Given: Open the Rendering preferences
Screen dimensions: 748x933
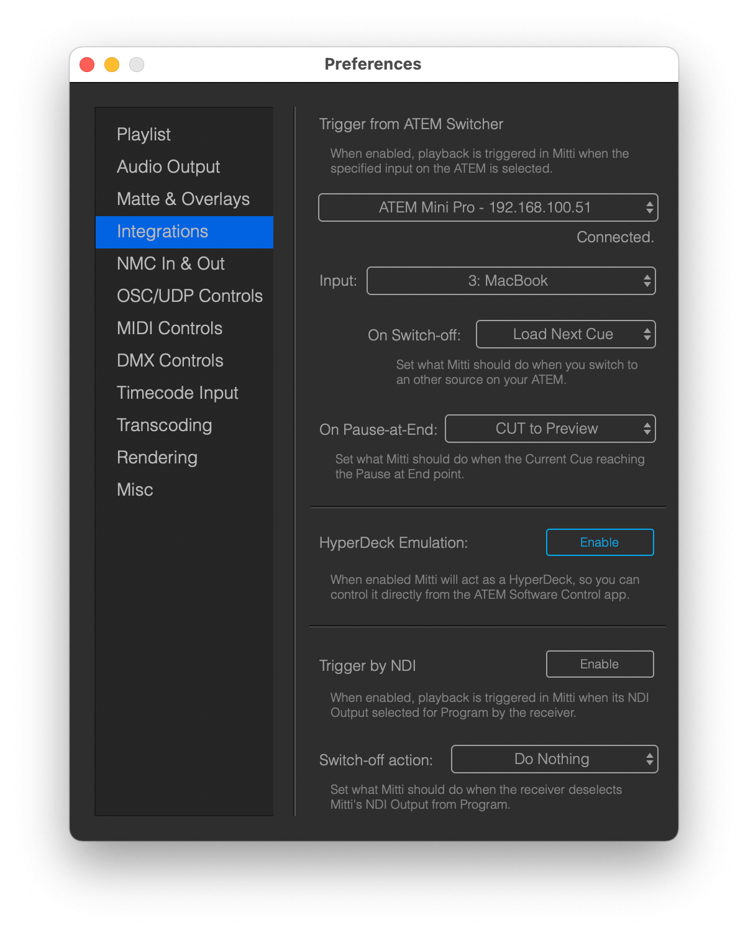Looking at the screenshot, I should tap(157, 457).
